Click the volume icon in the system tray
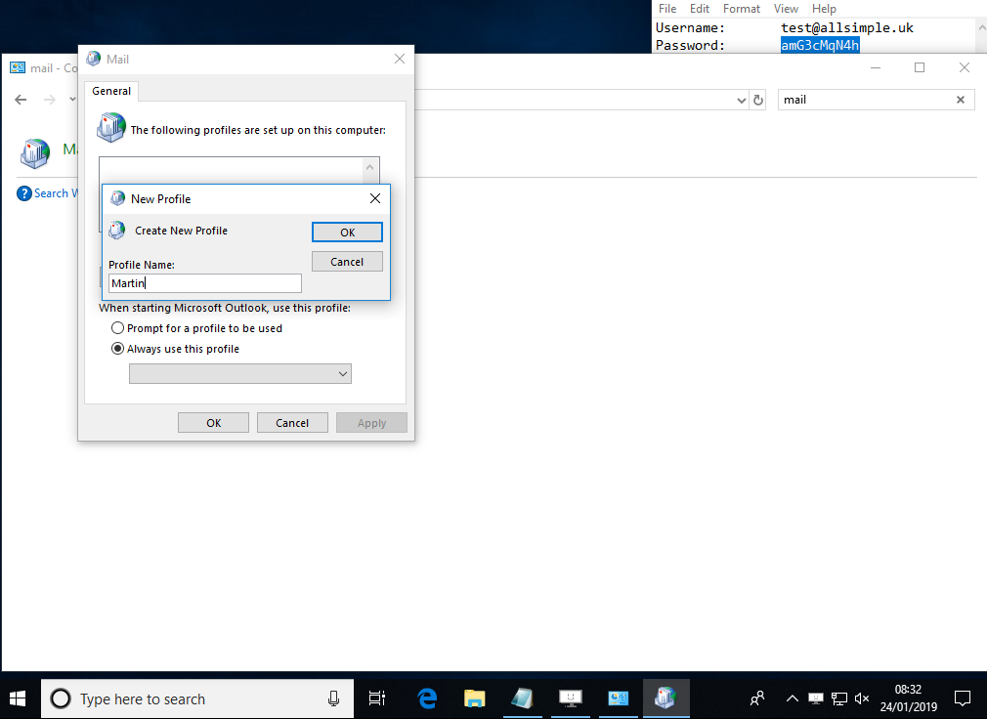The height and width of the screenshot is (719, 987). click(x=862, y=698)
